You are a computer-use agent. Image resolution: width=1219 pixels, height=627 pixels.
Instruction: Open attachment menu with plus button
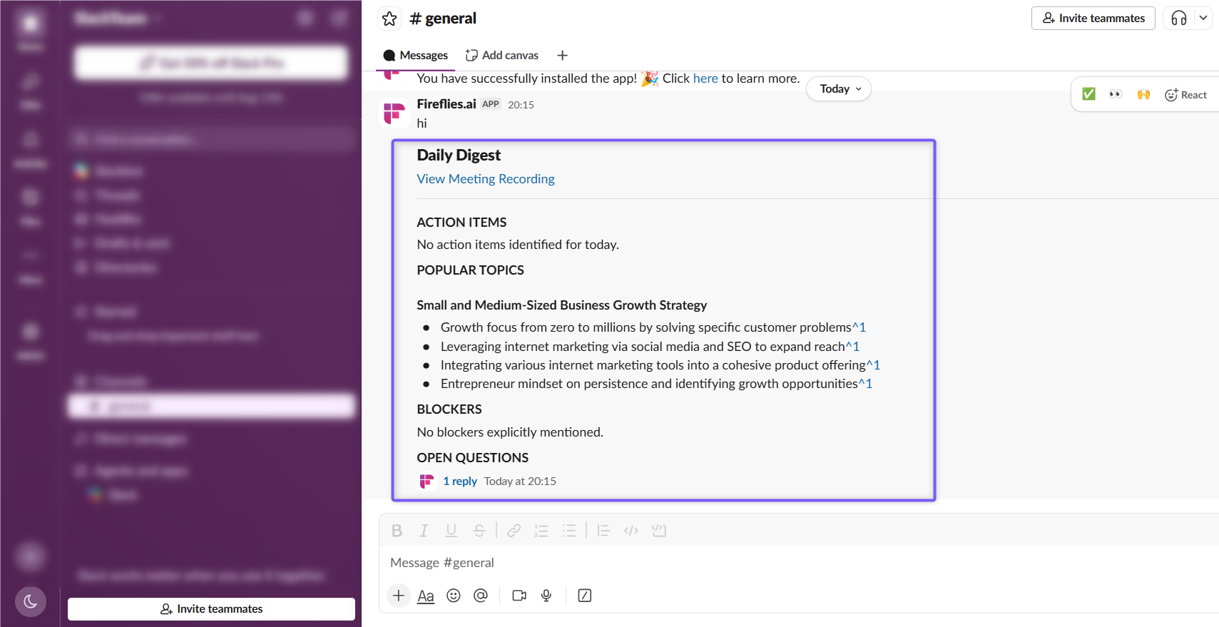(399, 596)
